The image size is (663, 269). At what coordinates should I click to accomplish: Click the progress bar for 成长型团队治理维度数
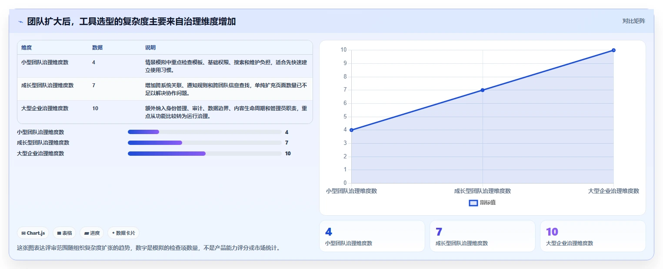205,143
